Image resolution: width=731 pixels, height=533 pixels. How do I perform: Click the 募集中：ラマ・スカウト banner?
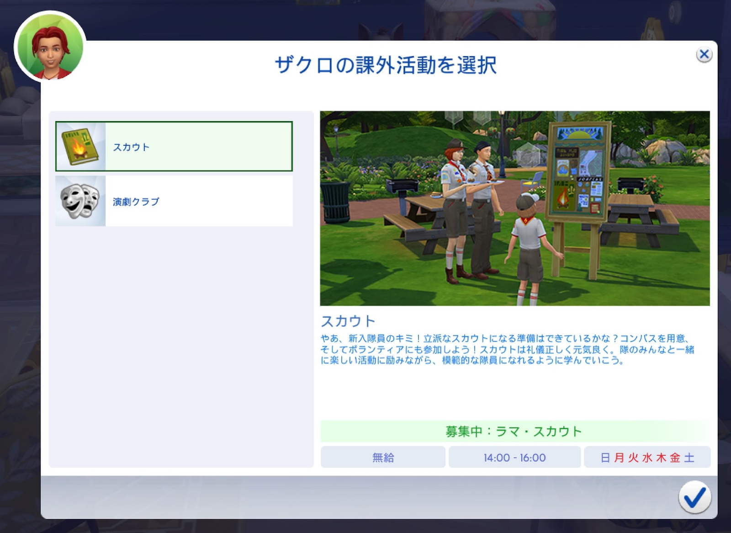515,431
